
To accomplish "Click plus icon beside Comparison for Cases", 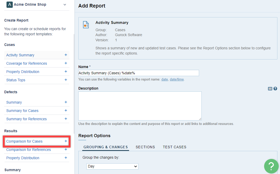I will point(66,141).
